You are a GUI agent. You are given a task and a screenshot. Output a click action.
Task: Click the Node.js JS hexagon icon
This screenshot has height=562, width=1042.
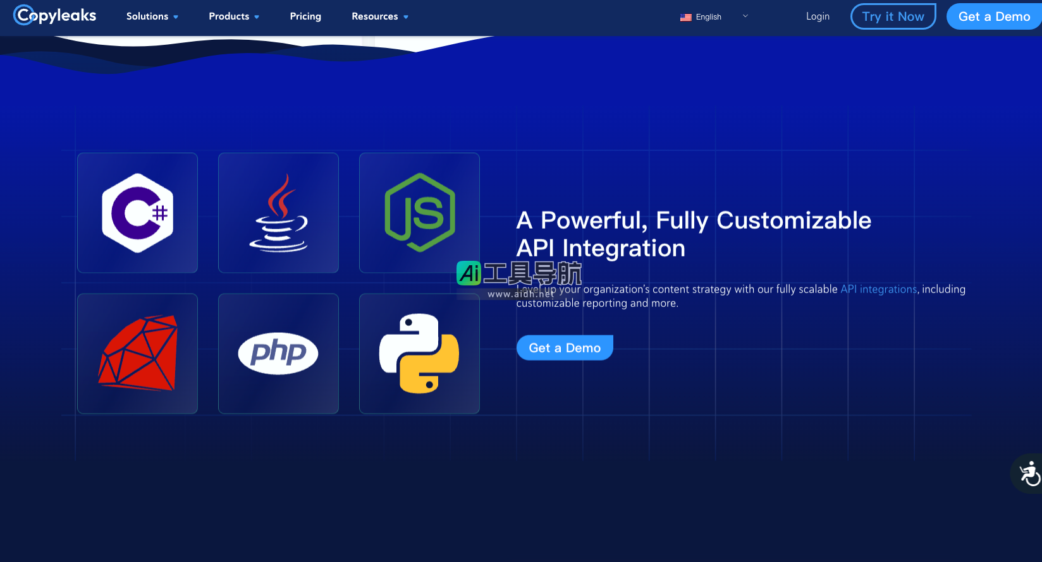click(x=419, y=213)
